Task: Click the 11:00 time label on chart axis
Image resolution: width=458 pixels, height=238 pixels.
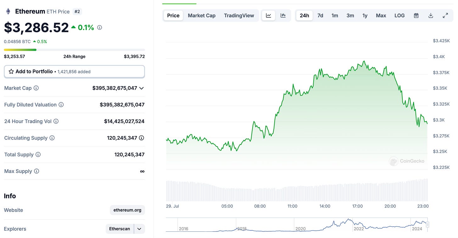Action: pos(293,206)
